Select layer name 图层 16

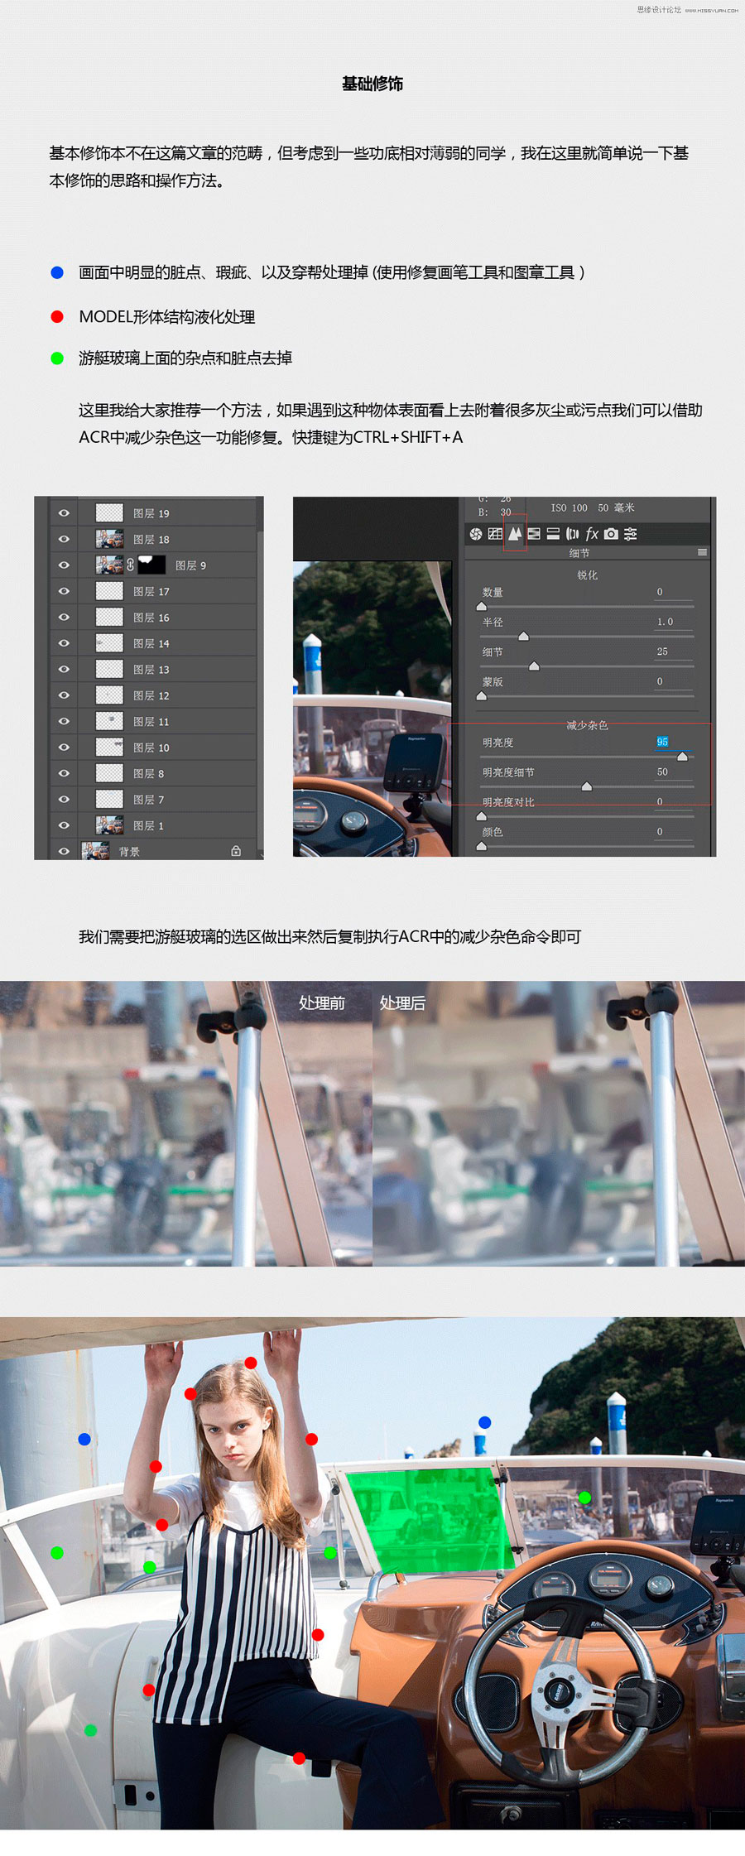[x=151, y=618]
